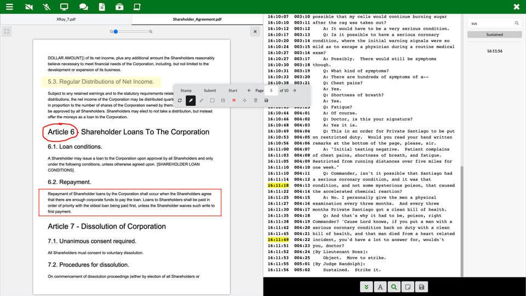526x296 pixels.
Task: Open the hamburger main menu
Action: pos(9,7)
